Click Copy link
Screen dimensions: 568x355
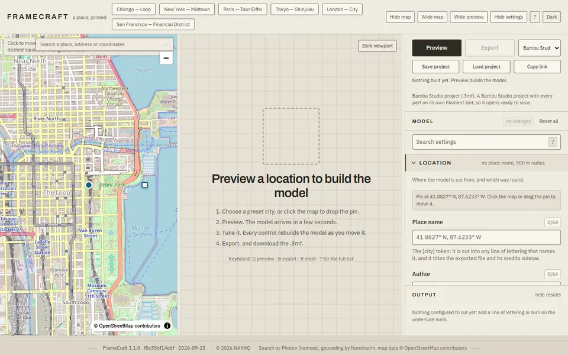[x=537, y=67]
